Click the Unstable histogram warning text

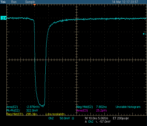click(128, 107)
